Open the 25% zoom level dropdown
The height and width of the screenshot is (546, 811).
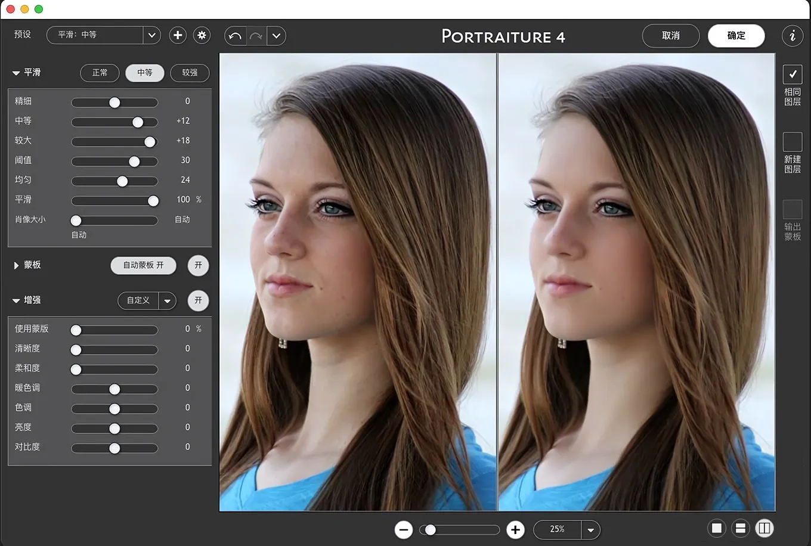pyautogui.click(x=590, y=529)
